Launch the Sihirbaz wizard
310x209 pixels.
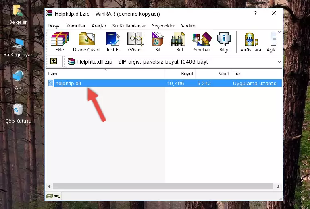click(x=202, y=42)
